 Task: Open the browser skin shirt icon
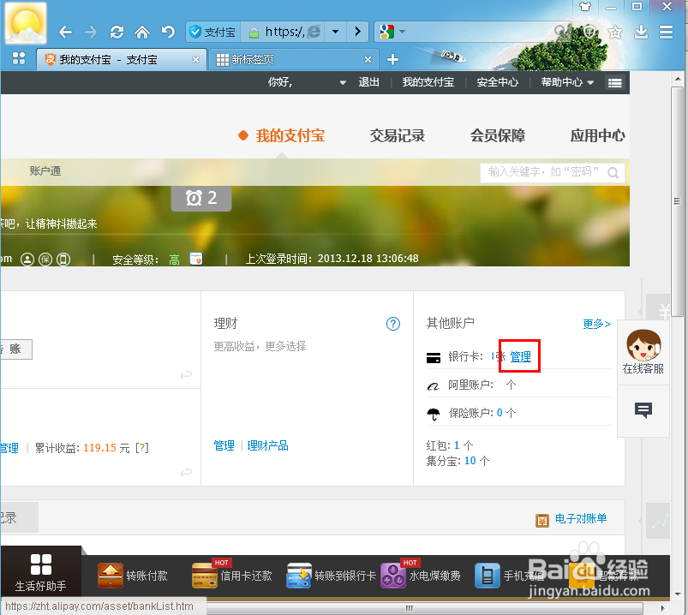coord(585,7)
